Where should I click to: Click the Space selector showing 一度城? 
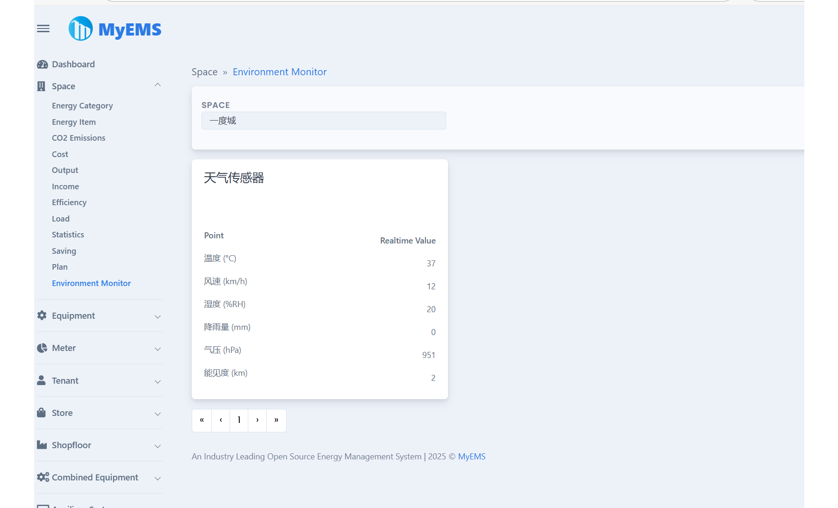(324, 121)
